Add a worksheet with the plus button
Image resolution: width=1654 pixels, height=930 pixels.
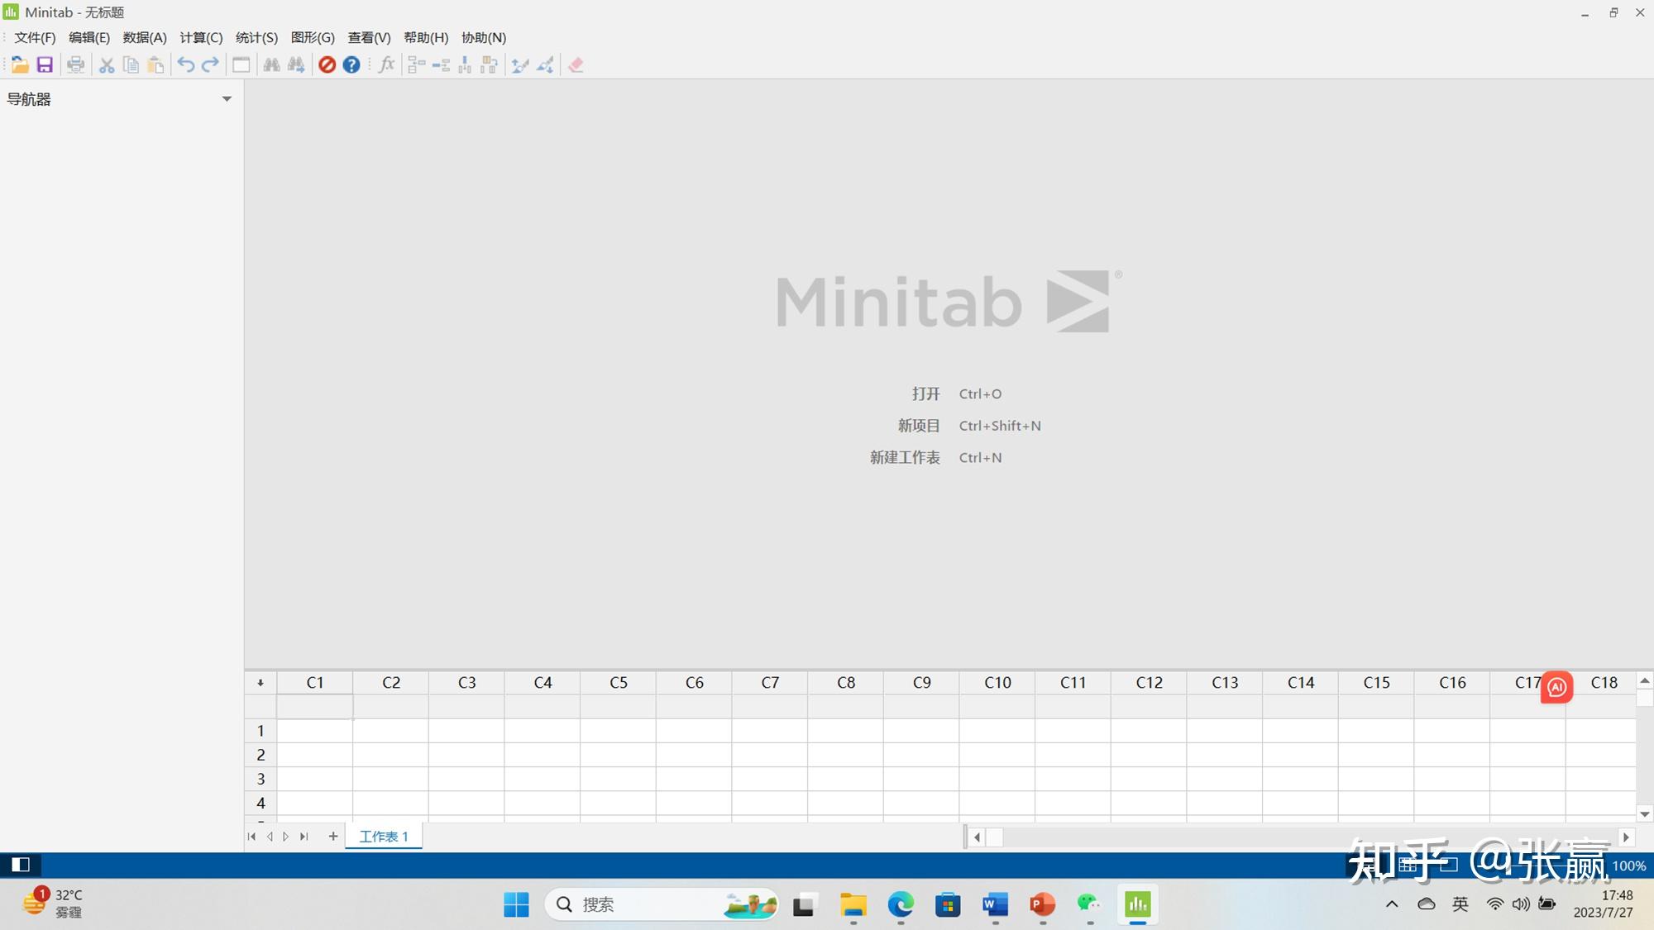(332, 836)
